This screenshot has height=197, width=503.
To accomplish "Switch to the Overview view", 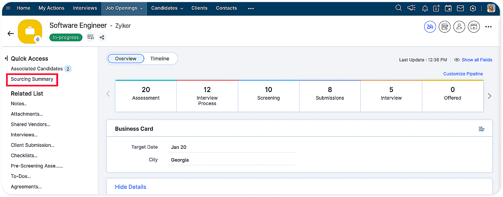I will pos(126,59).
